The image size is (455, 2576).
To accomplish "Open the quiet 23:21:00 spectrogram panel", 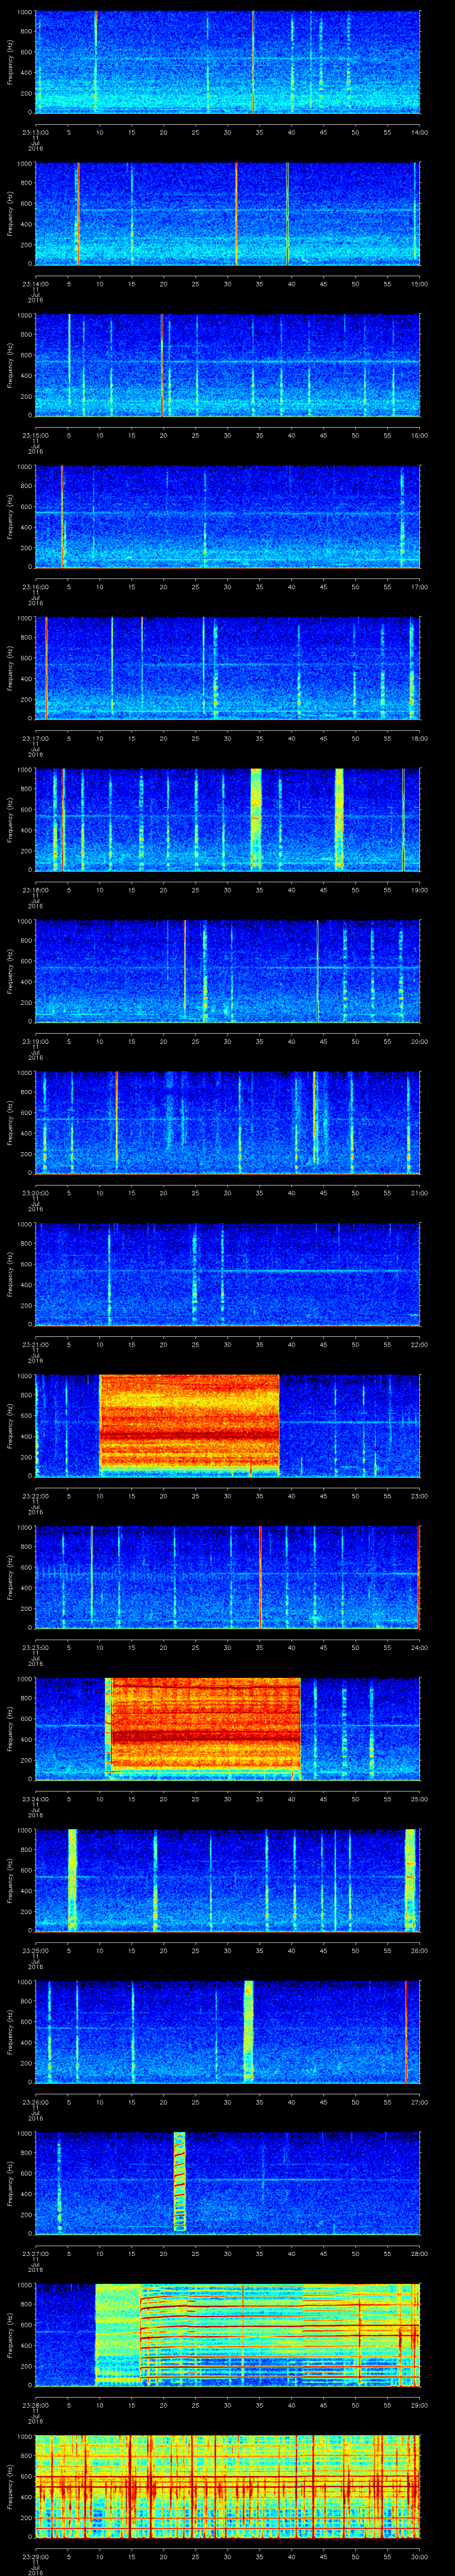I will point(228,1272).
